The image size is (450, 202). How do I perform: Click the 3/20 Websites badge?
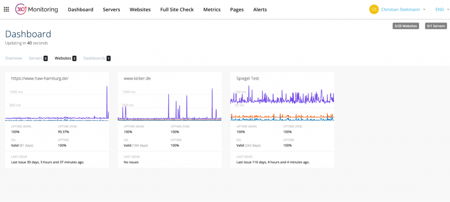coord(406,26)
